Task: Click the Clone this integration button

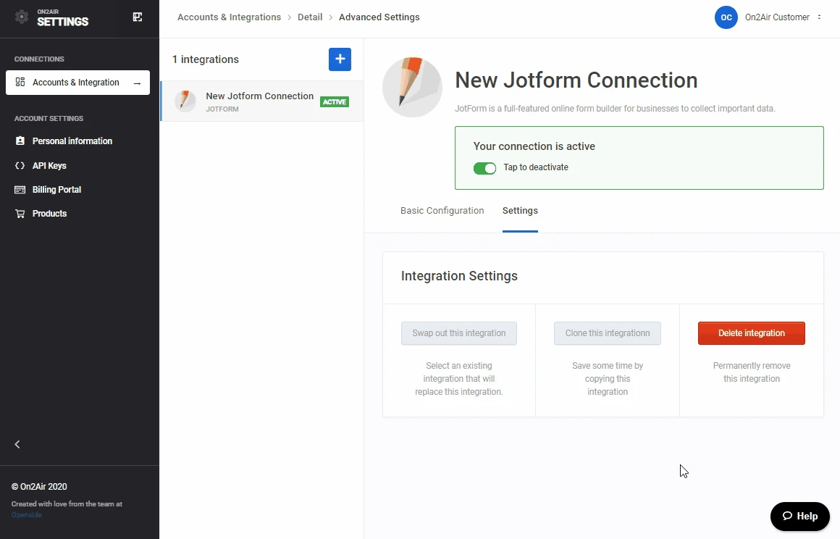Action: tap(607, 333)
